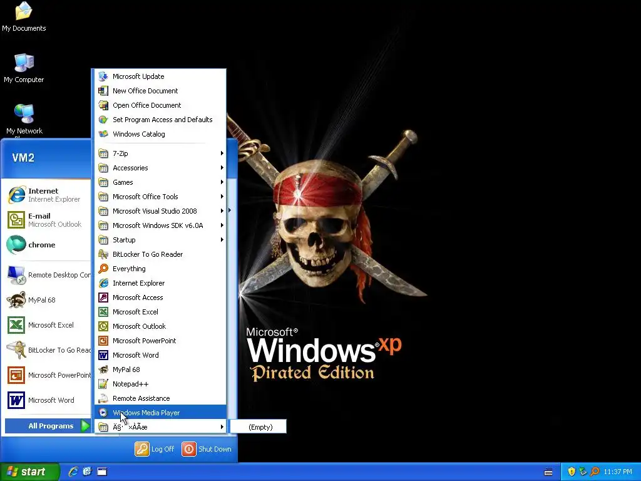Launch Everything search from All Programs
This screenshot has height=481, width=641.
pos(160,269)
